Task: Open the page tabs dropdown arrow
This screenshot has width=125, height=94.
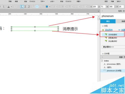Action: click(x=98, y=11)
